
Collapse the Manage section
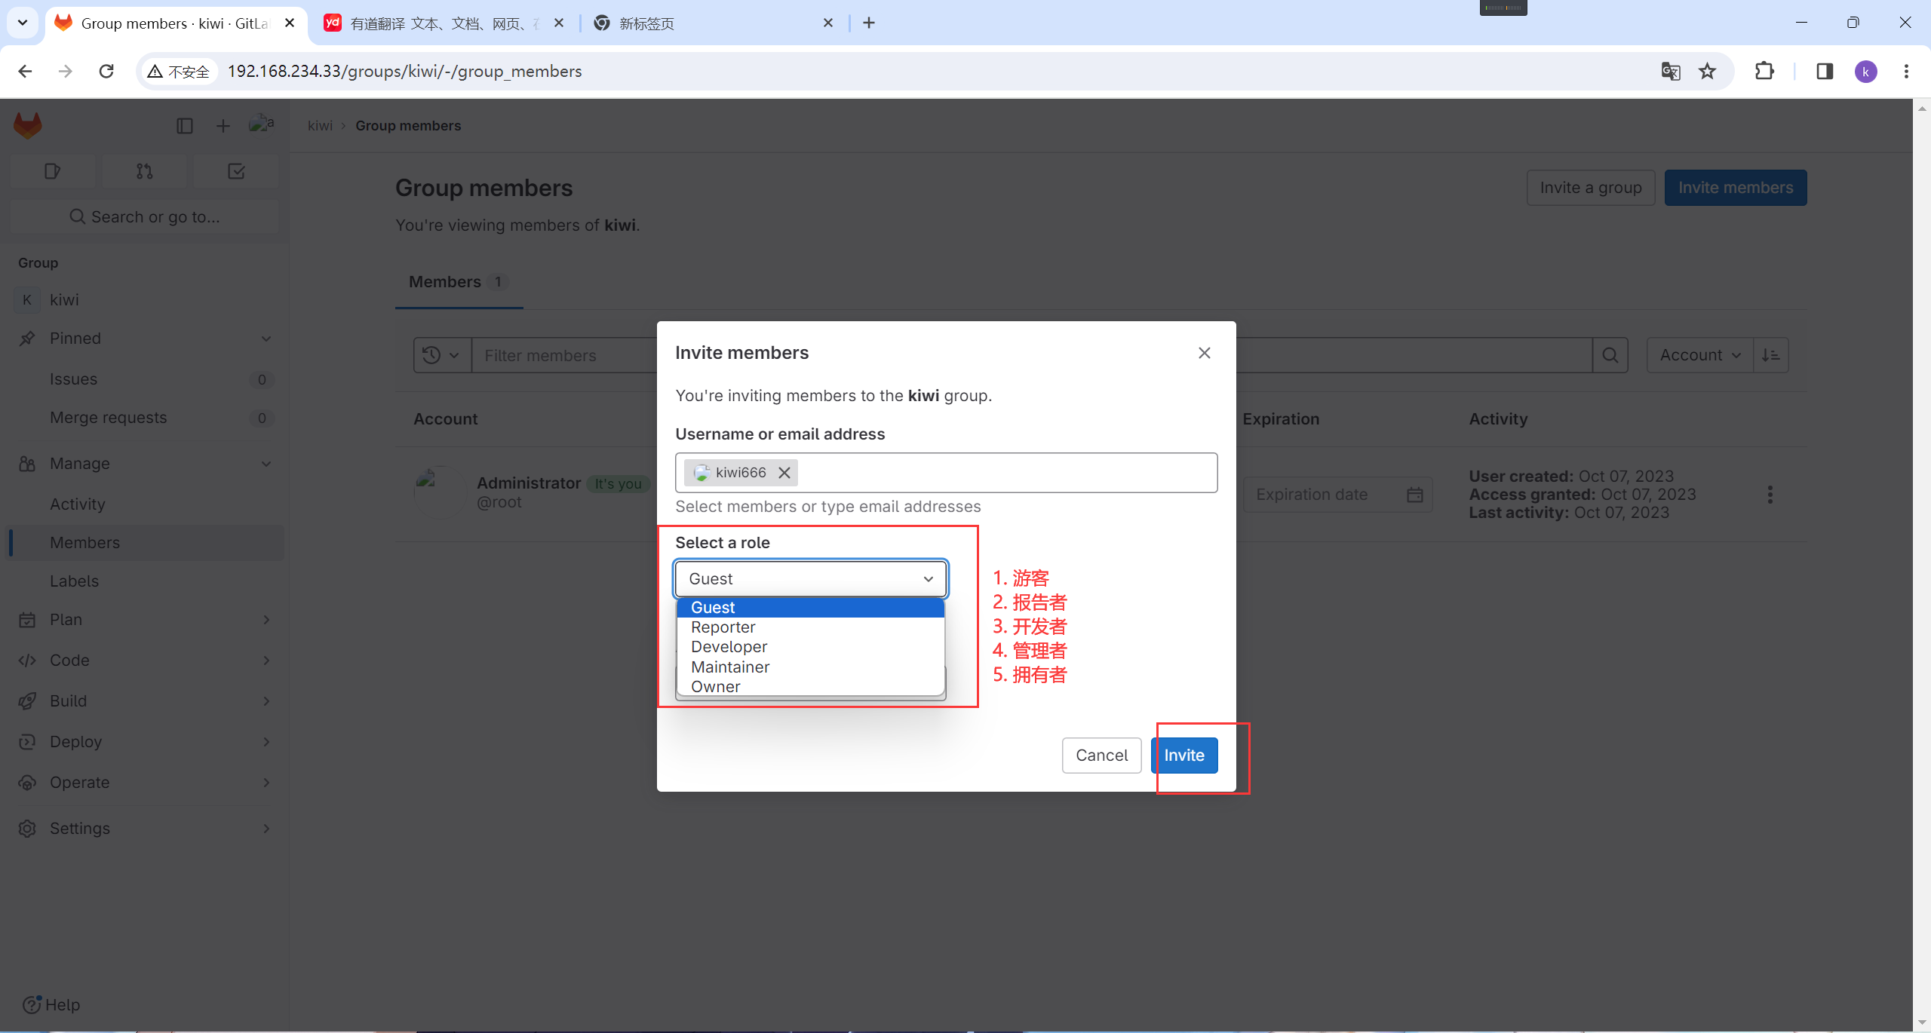point(145,464)
